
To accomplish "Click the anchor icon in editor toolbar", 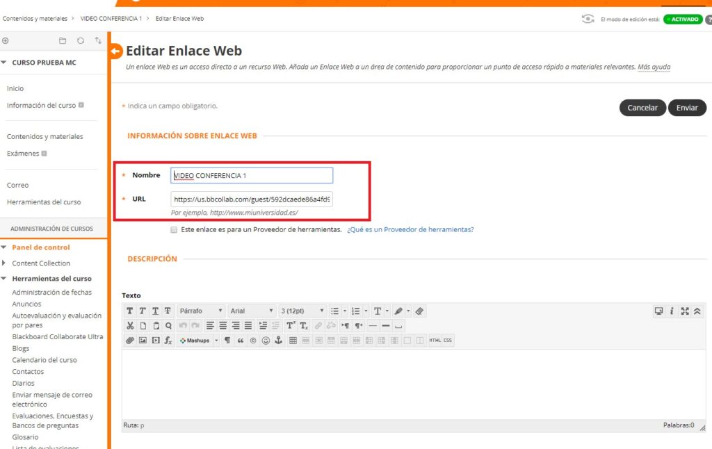I will [x=279, y=341].
